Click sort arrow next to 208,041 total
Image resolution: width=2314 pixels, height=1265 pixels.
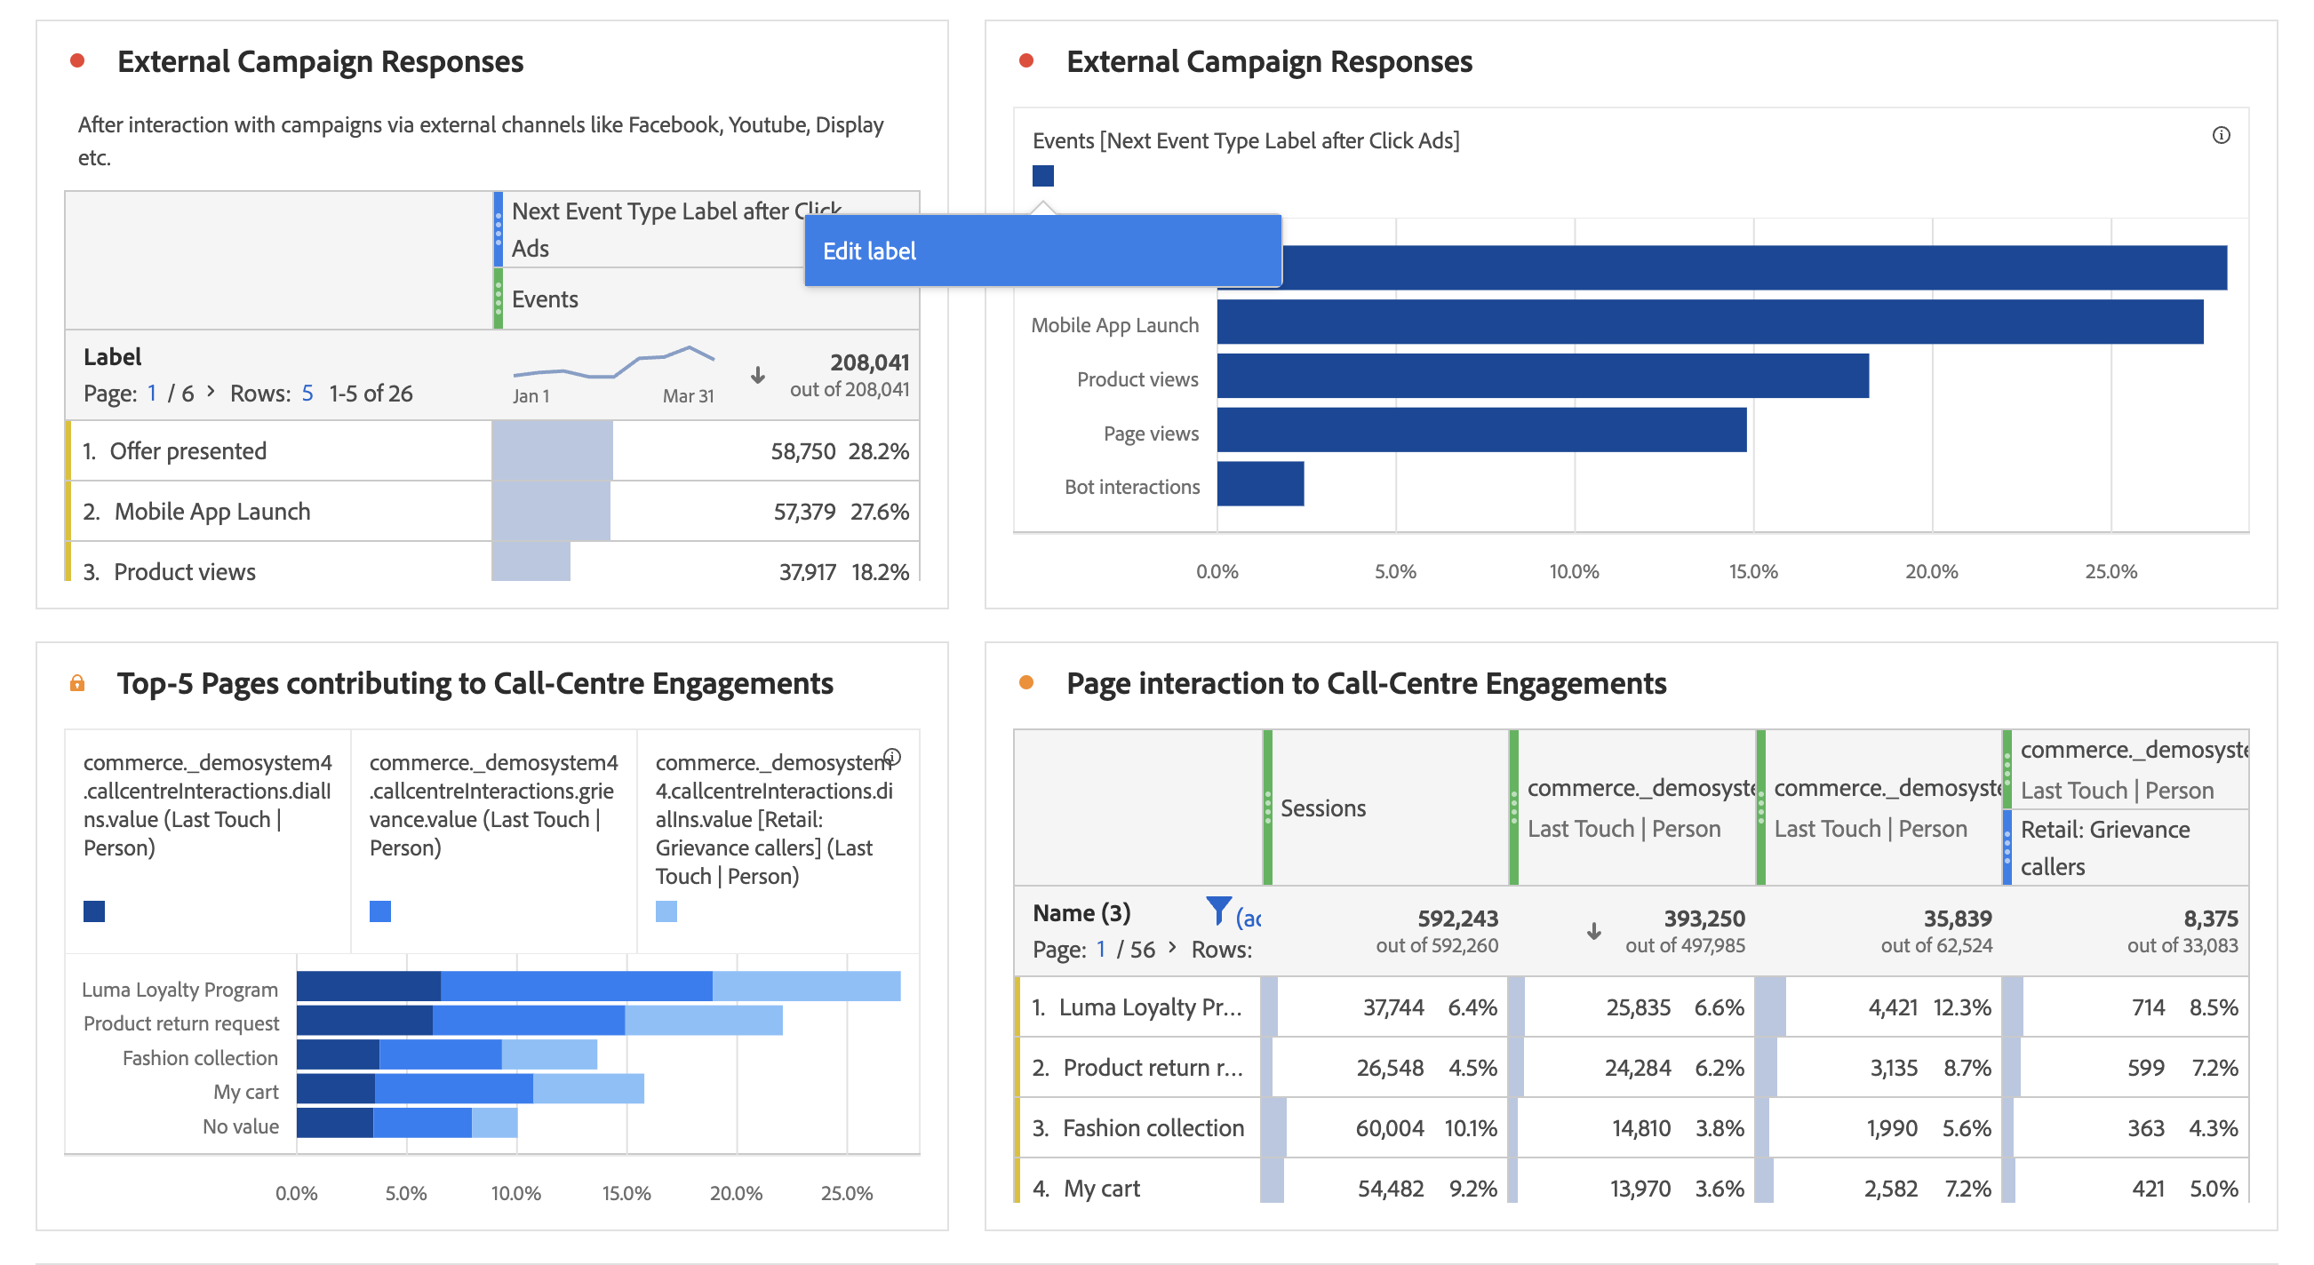[757, 375]
